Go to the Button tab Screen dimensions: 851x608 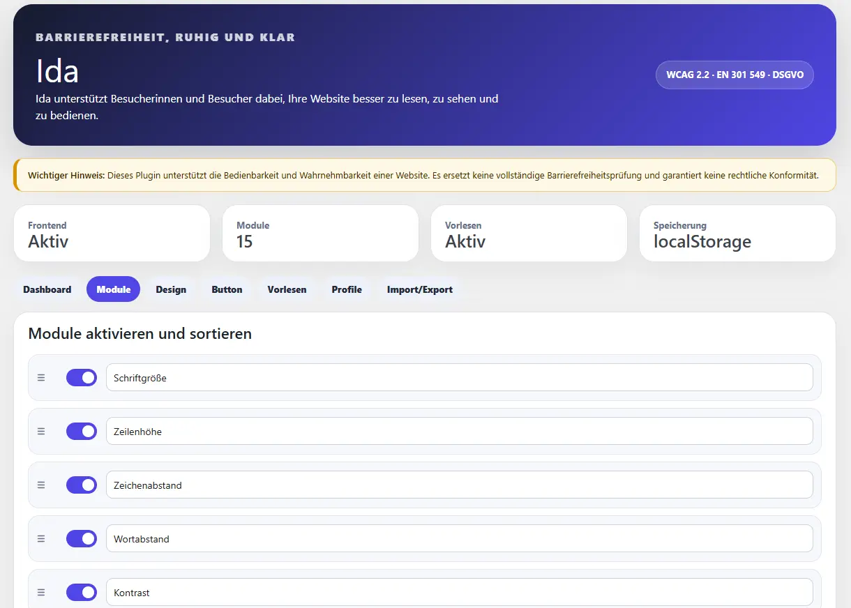(x=227, y=289)
